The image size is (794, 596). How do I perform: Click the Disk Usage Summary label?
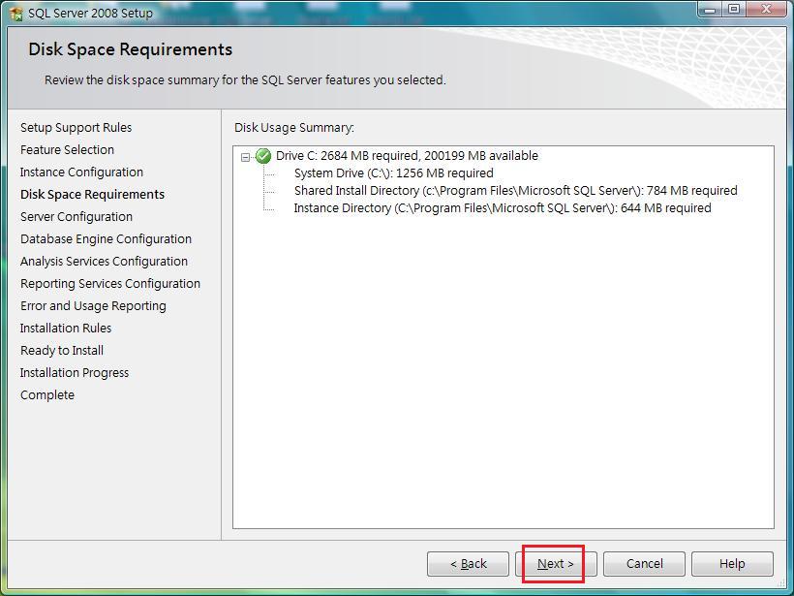pyautogui.click(x=294, y=128)
